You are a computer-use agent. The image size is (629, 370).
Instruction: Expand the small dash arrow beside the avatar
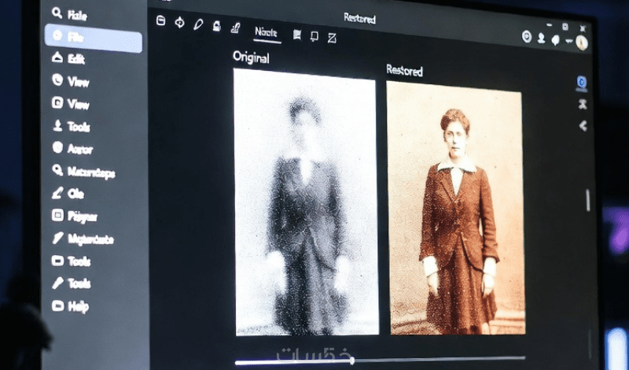tap(568, 41)
